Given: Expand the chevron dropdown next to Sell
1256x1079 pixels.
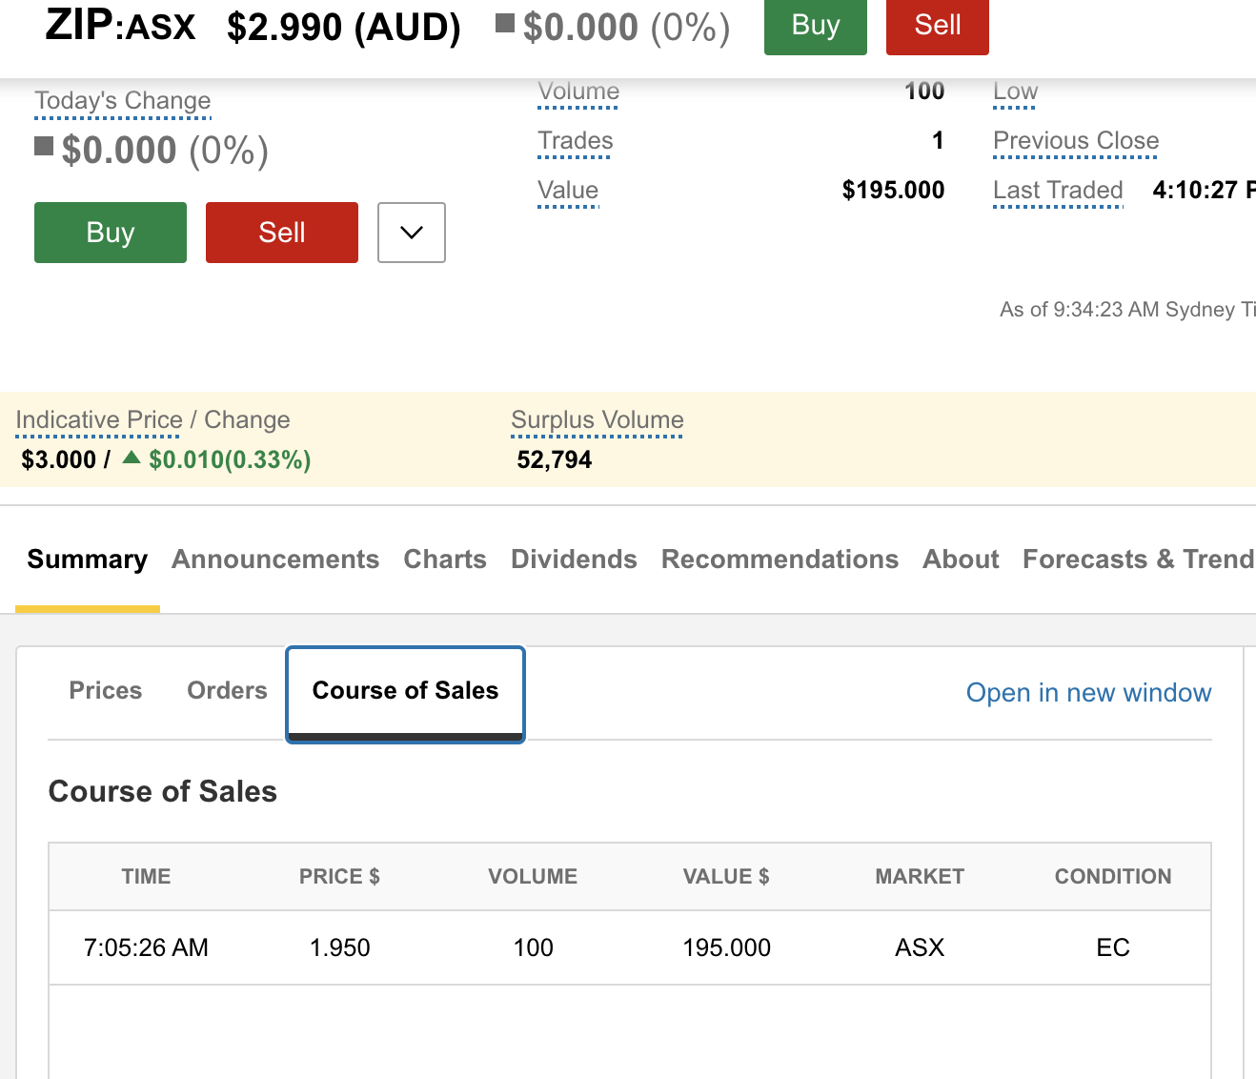Looking at the screenshot, I should (x=411, y=233).
